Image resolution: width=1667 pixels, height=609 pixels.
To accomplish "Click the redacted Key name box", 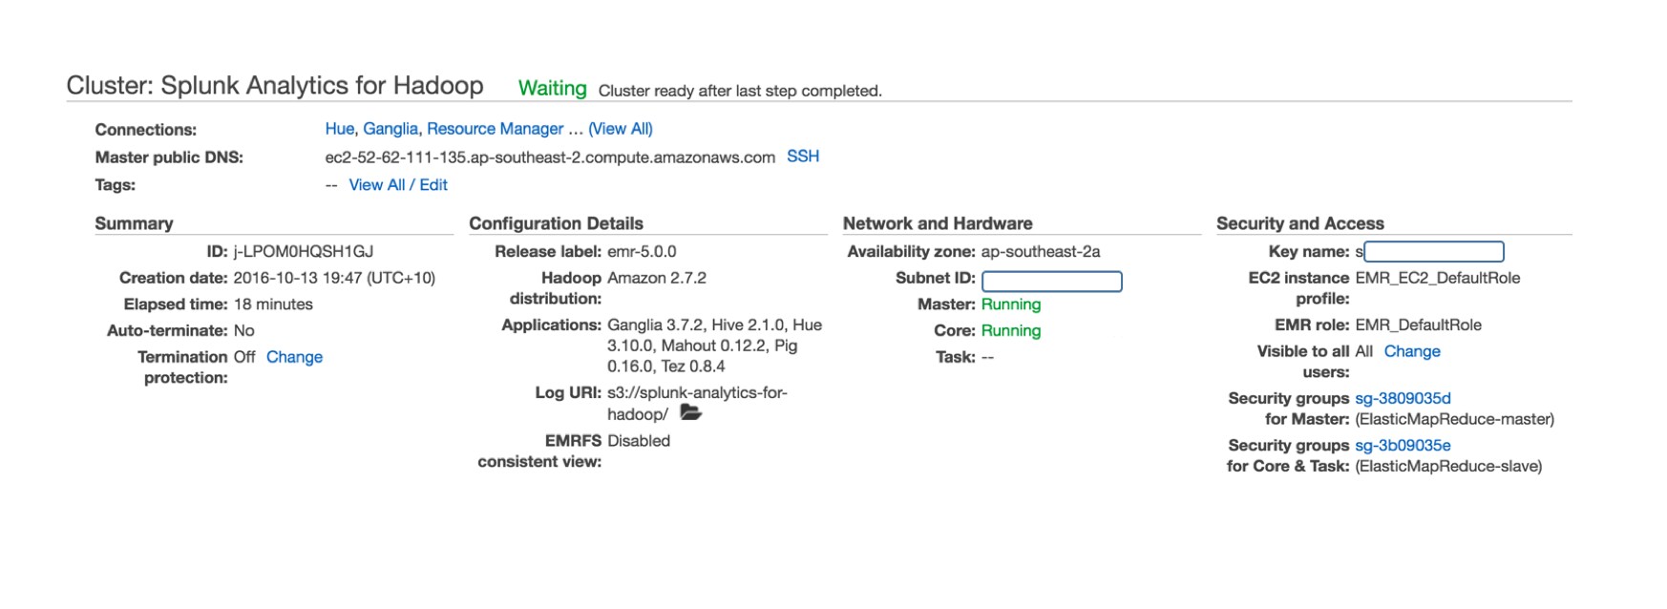I will (x=1433, y=251).
